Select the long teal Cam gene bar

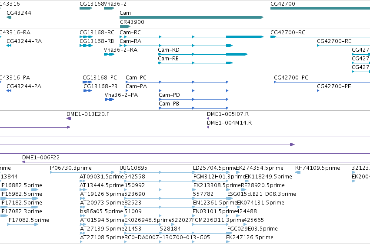click(x=191, y=17)
